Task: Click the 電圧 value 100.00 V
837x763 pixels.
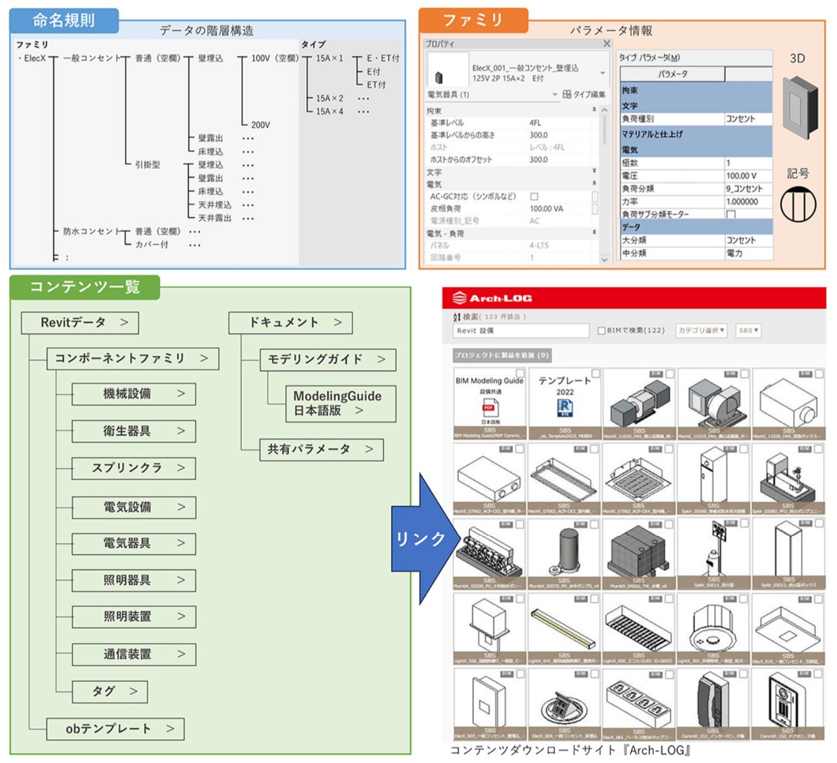Action: pos(741,176)
